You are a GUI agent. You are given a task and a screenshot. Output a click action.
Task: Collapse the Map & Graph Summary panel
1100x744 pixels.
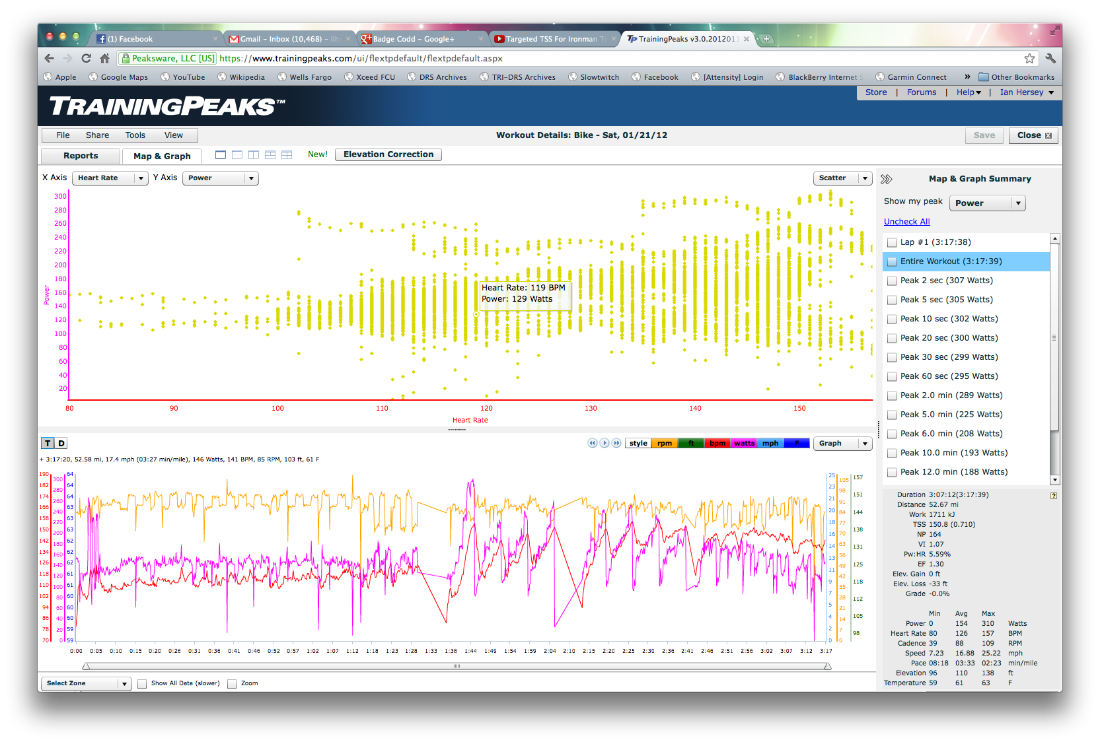click(887, 179)
